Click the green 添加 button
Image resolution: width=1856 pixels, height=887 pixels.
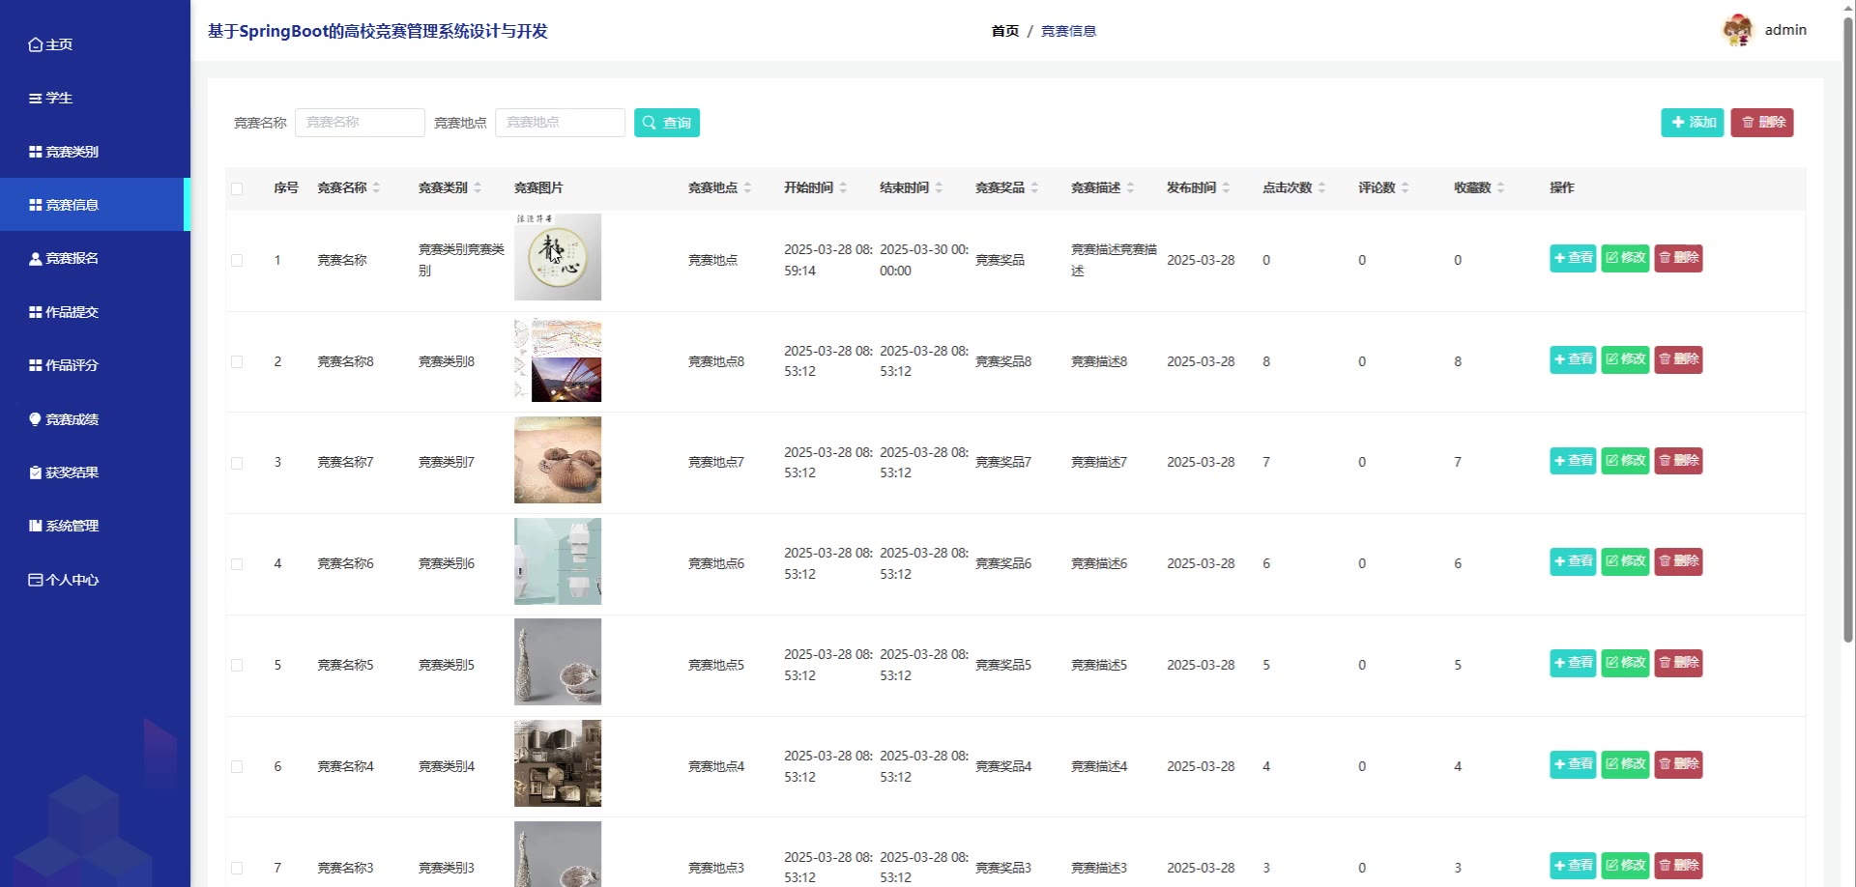click(x=1693, y=123)
